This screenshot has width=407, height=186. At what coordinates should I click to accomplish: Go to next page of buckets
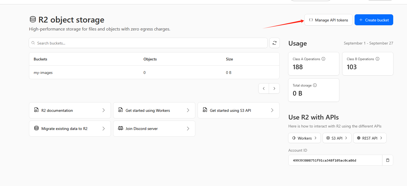pos(274,88)
